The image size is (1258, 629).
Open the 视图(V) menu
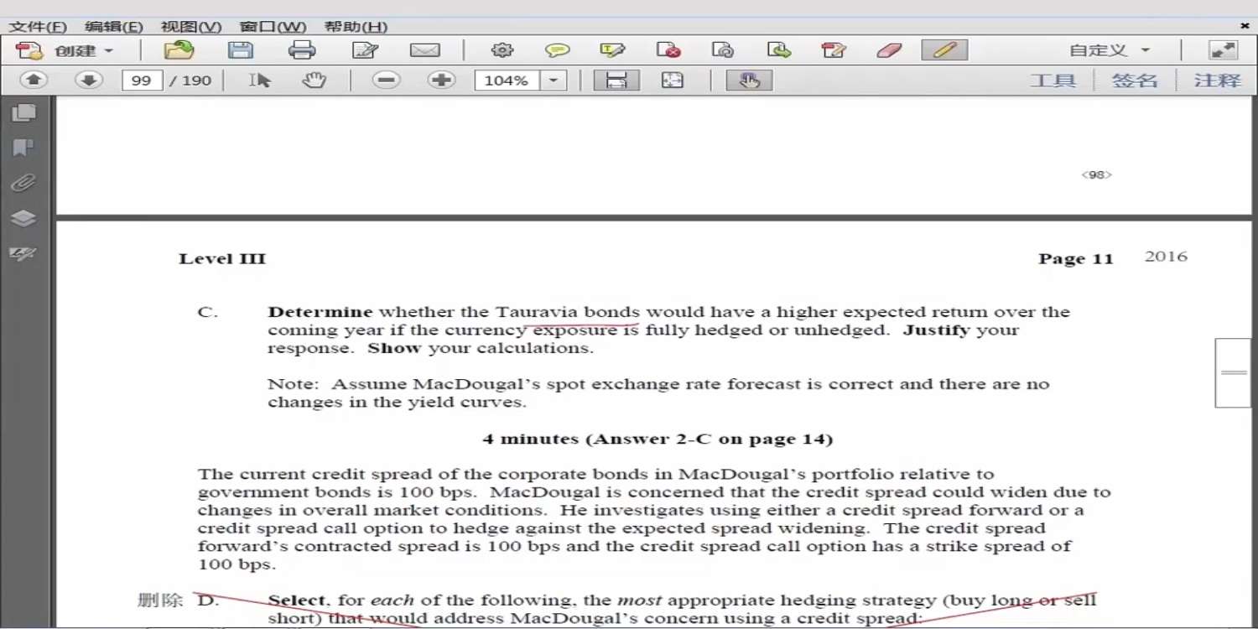click(x=191, y=27)
